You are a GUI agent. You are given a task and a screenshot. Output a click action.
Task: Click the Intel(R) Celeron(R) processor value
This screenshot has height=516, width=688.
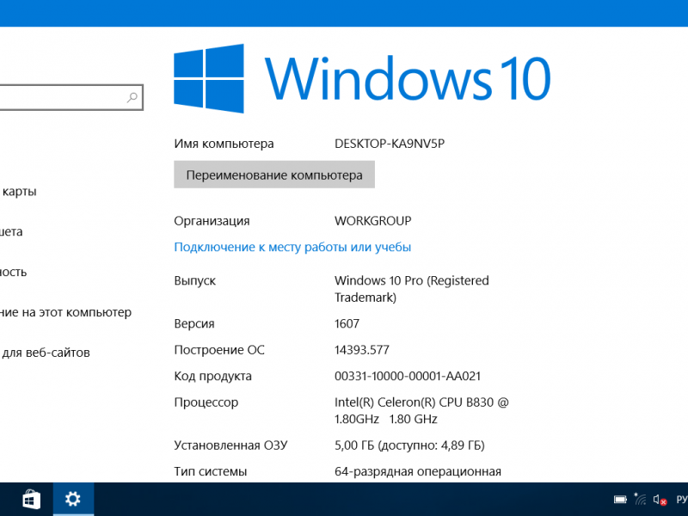[421, 410]
